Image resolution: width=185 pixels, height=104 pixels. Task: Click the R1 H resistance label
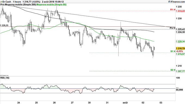coord(173,10)
